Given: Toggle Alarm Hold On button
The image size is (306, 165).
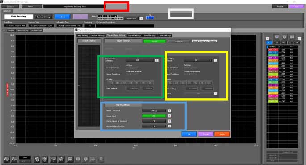Looking at the screenshot, I should 154,116.
